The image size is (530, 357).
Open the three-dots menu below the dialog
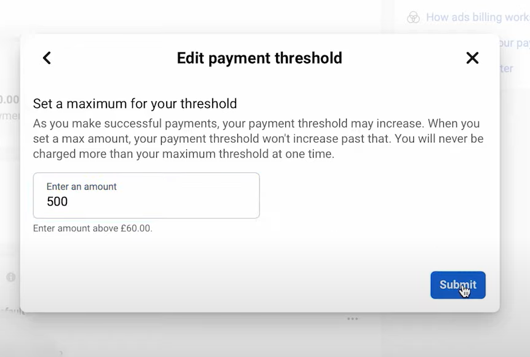point(352,319)
